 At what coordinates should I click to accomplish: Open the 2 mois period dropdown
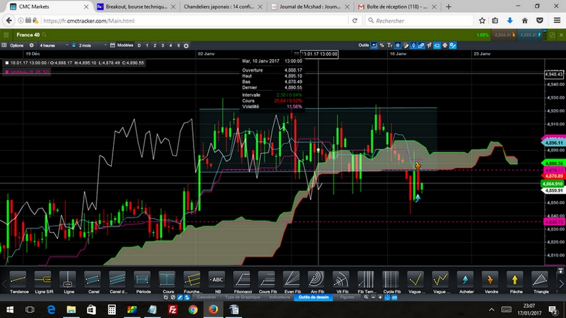pyautogui.click(x=93, y=45)
